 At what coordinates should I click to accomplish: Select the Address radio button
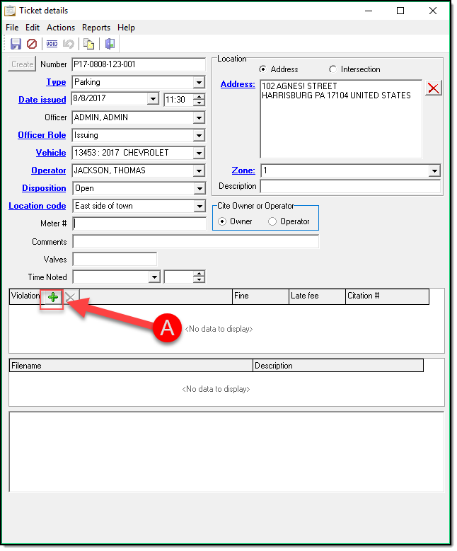click(263, 69)
